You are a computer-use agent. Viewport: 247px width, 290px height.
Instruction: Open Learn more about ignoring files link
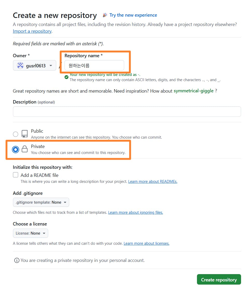click(x=136, y=212)
